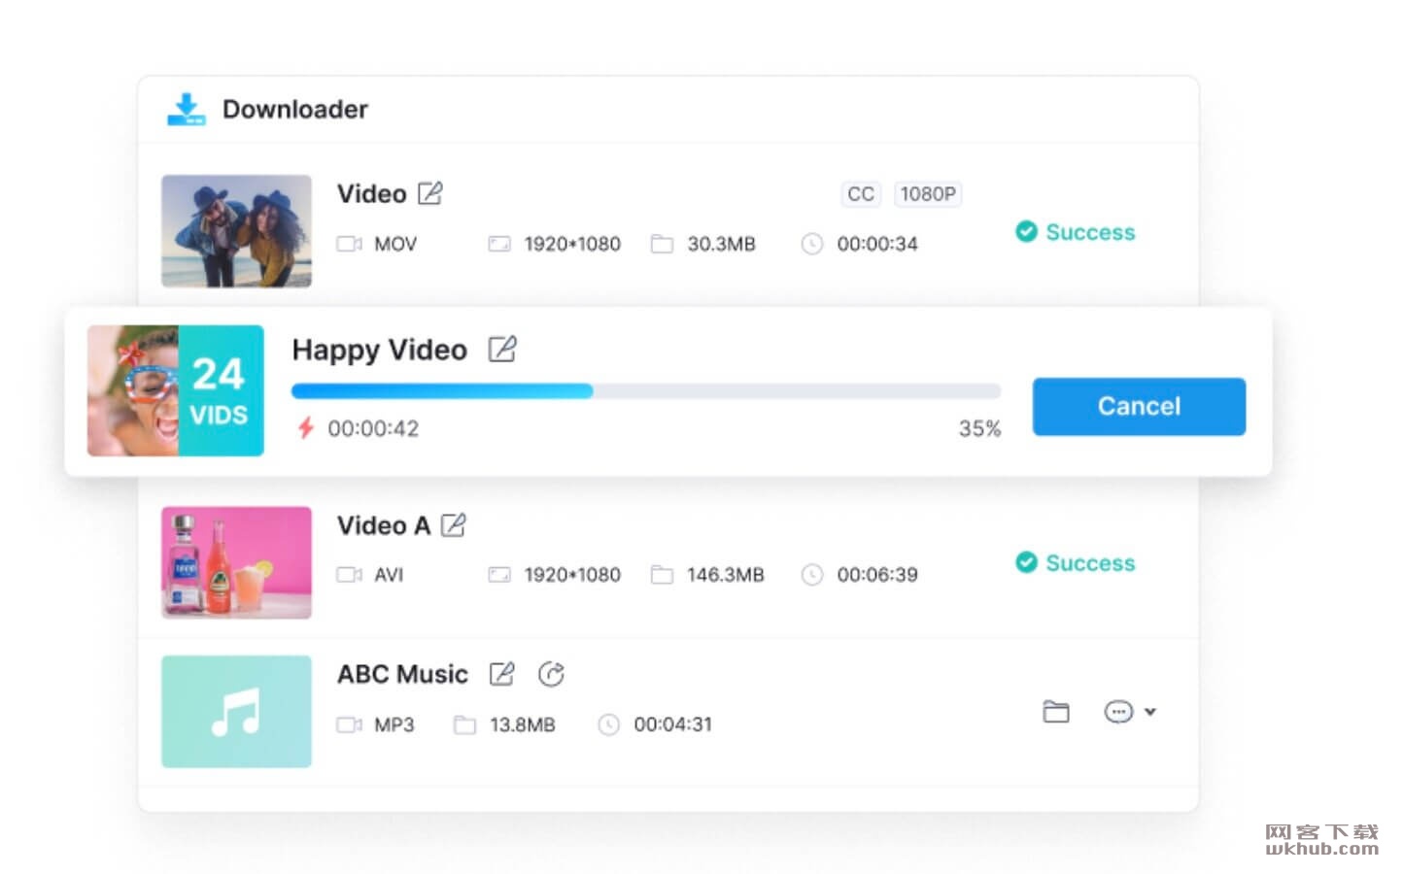Click the MOV format camera icon

(349, 244)
